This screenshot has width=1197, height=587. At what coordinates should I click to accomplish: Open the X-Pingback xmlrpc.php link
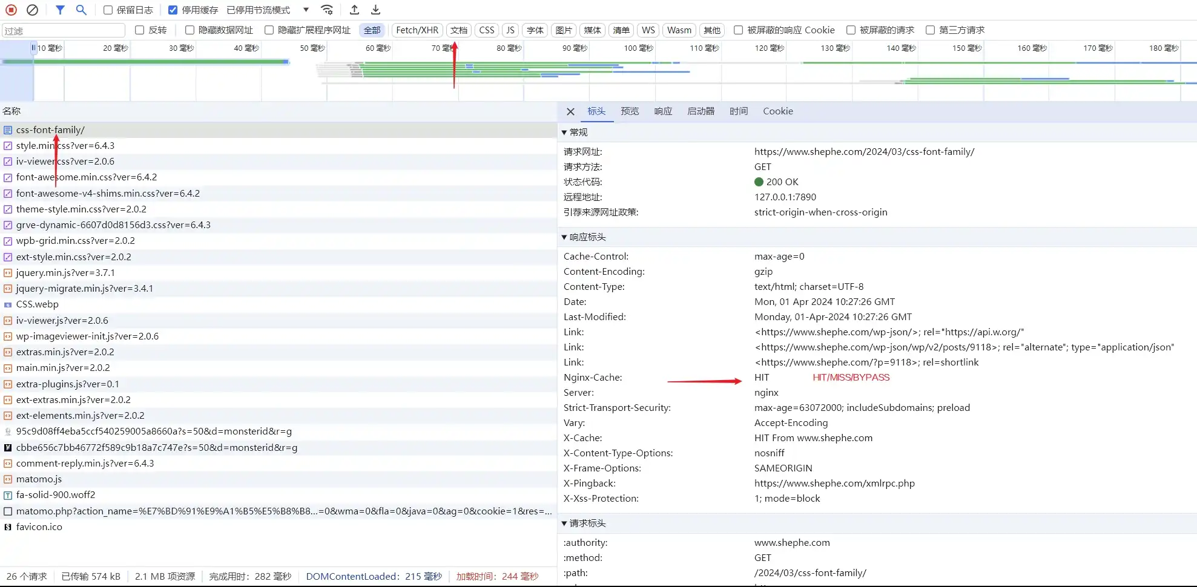[x=834, y=483]
